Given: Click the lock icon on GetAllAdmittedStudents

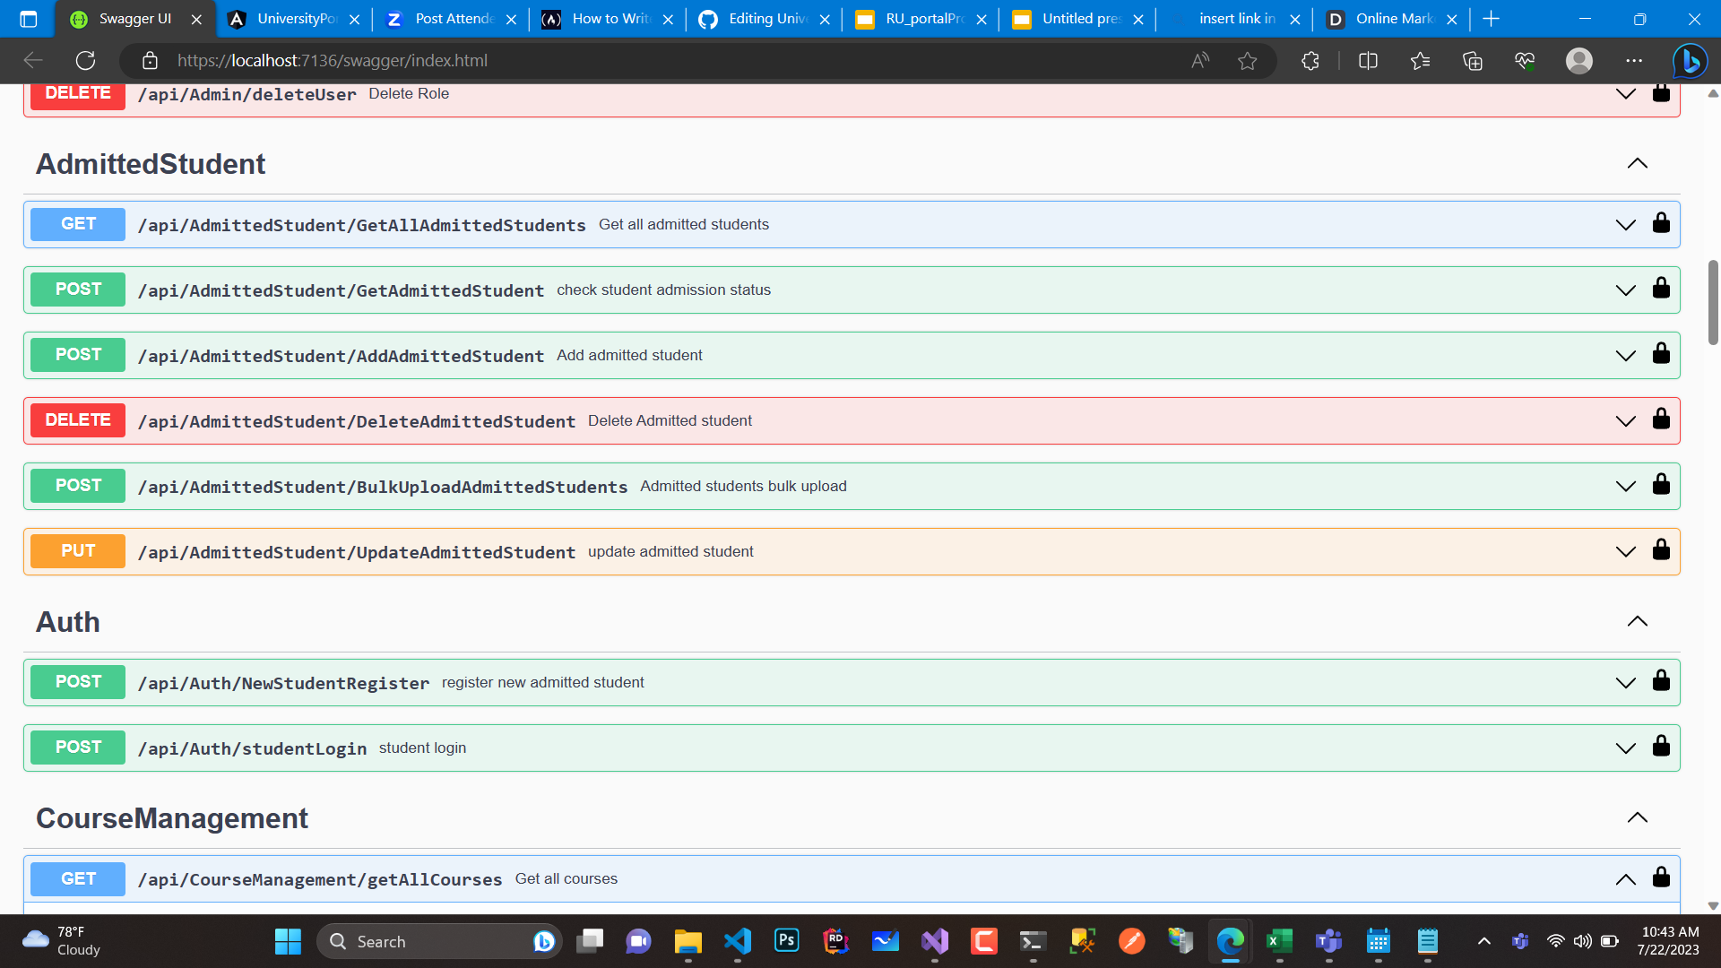Looking at the screenshot, I should coord(1661,223).
